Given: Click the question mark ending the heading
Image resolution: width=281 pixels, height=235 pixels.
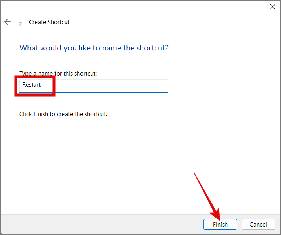Looking at the screenshot, I should (167, 48).
